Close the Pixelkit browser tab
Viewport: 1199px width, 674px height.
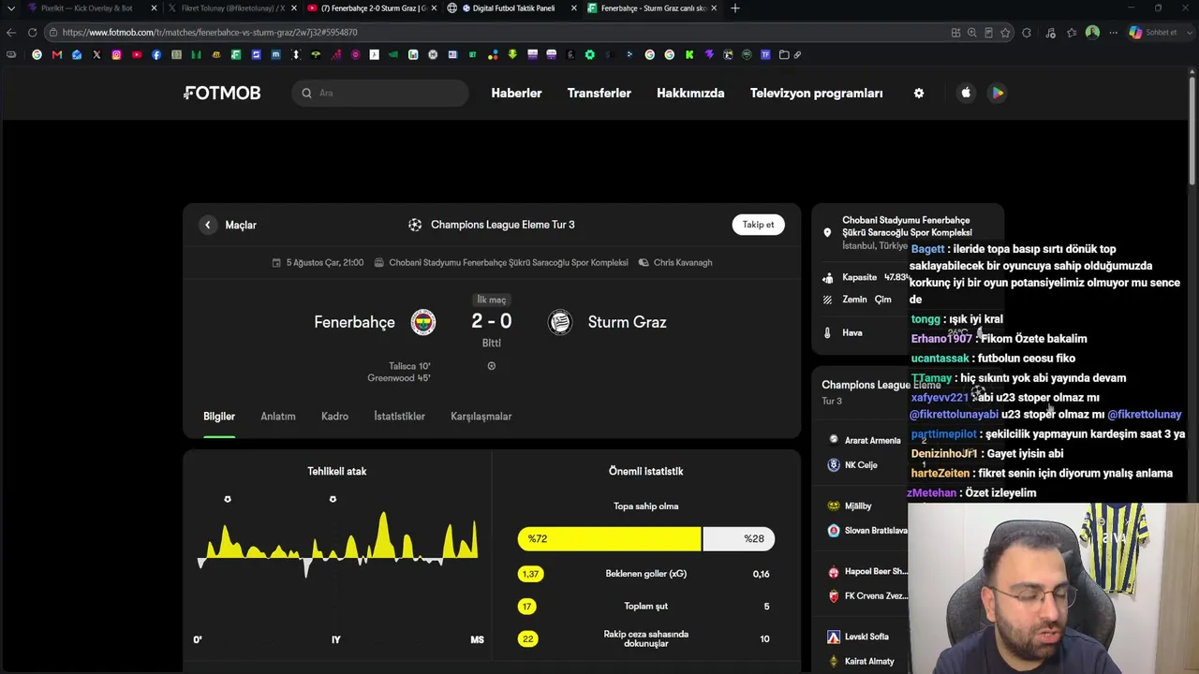(x=154, y=8)
